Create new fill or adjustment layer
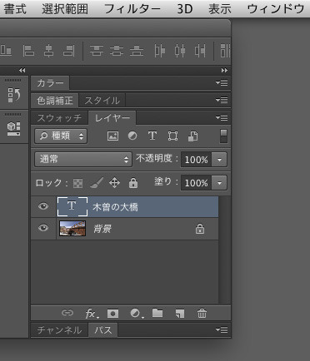Image resolution: width=310 pixels, height=361 pixels. (x=137, y=314)
